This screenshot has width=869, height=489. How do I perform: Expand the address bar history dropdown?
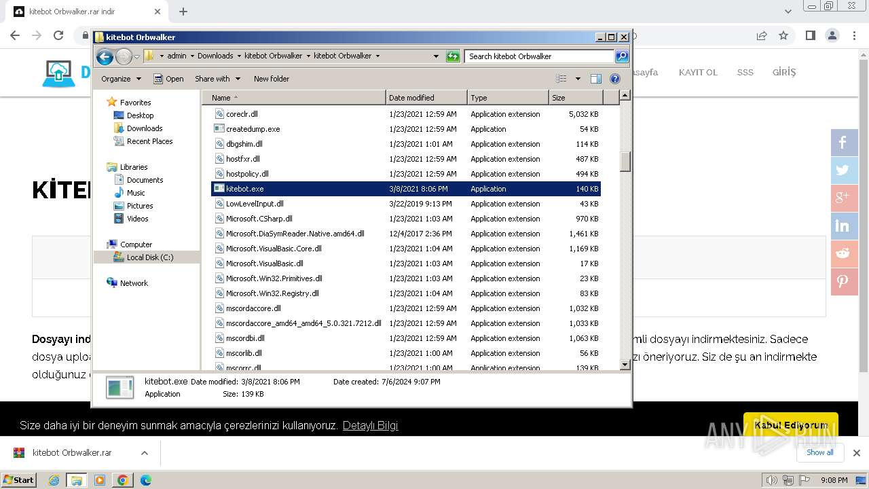tap(436, 56)
